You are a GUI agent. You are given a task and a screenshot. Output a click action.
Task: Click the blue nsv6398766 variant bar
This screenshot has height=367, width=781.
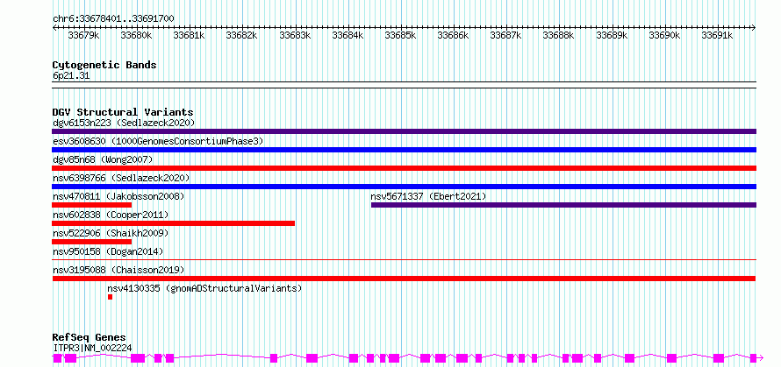404,187
